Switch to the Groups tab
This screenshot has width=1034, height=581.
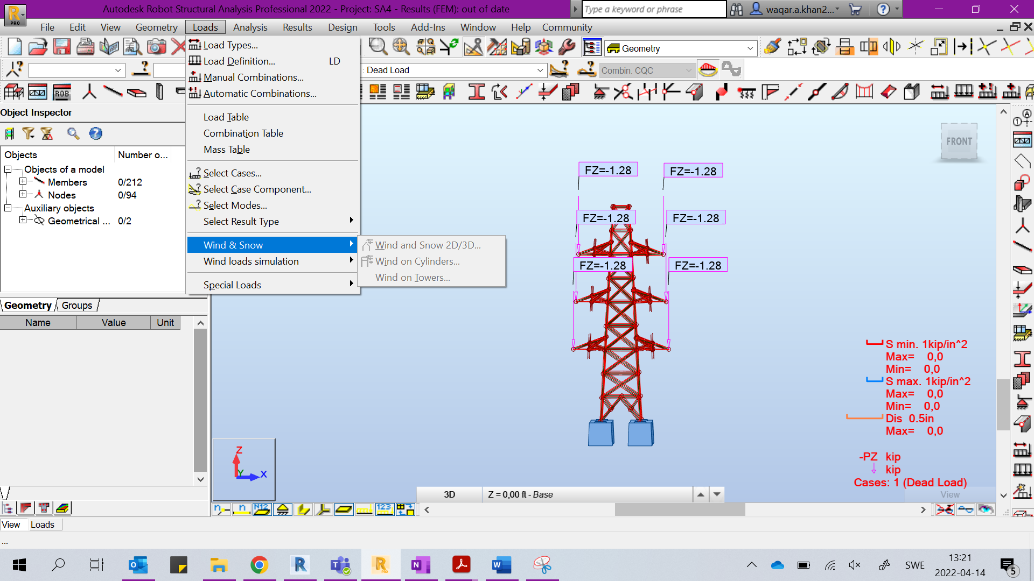point(76,305)
